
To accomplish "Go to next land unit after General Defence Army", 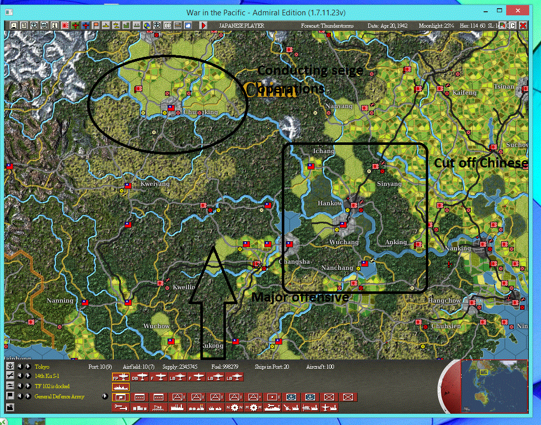I will pyautogui.click(x=28, y=396).
